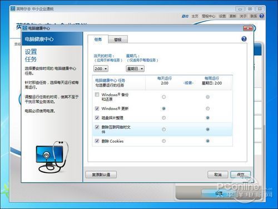This screenshot has width=278, height=209.
Task: Uncheck the 磁盘碎片整理 task checkbox
Action: (97, 118)
